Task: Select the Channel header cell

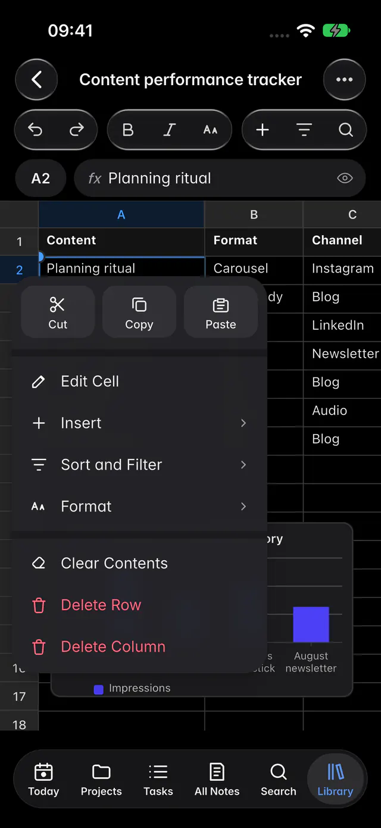Action: (x=342, y=240)
